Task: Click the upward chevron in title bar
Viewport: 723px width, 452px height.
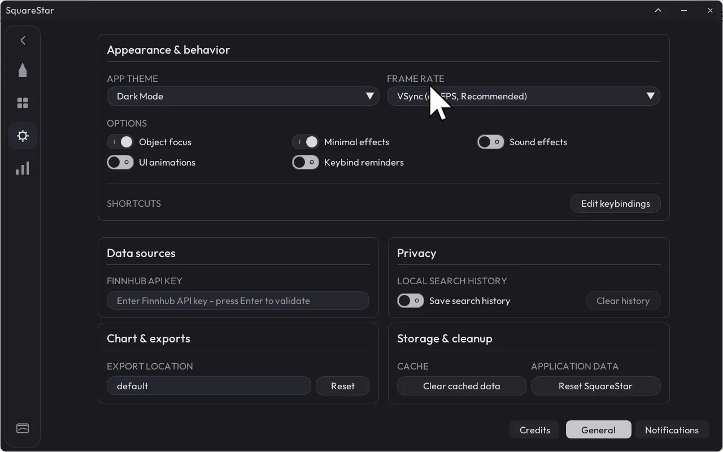Action: tap(658, 10)
